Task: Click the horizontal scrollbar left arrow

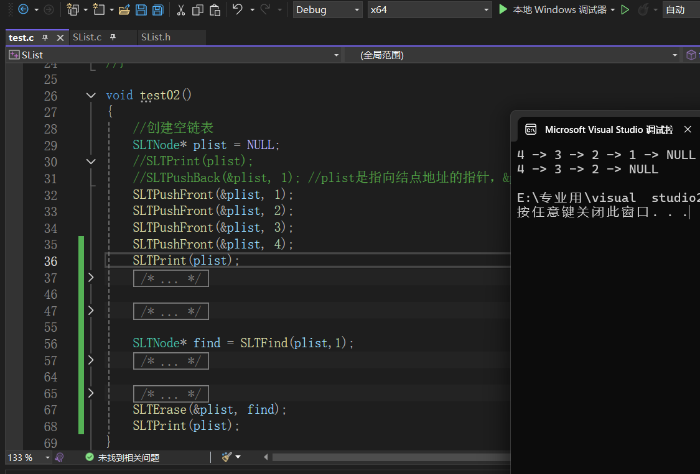Action: pyautogui.click(x=266, y=457)
